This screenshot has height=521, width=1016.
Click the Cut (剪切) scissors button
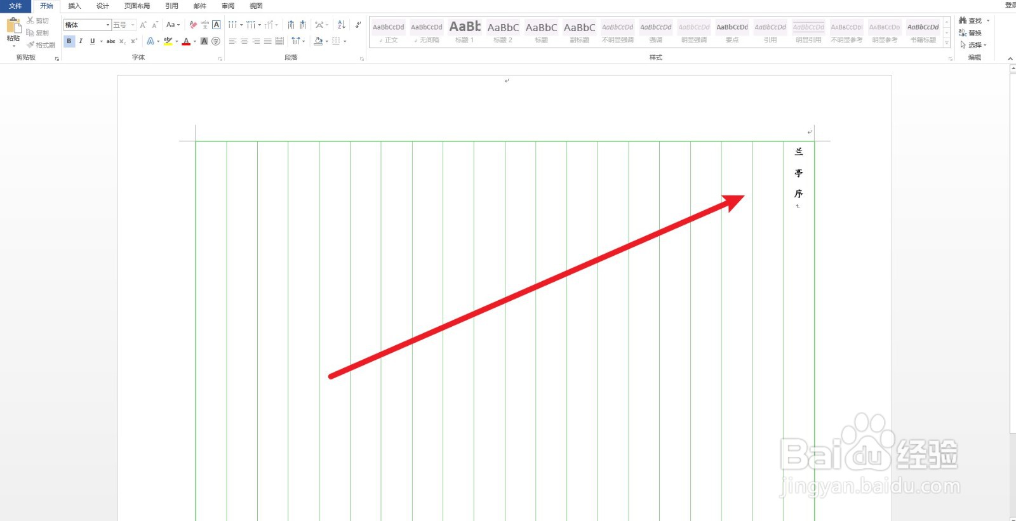(37, 20)
